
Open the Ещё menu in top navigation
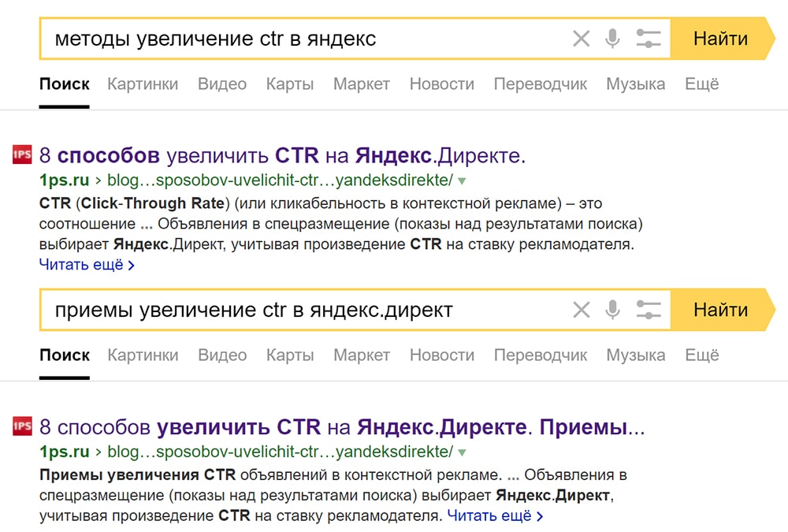pyautogui.click(x=701, y=84)
